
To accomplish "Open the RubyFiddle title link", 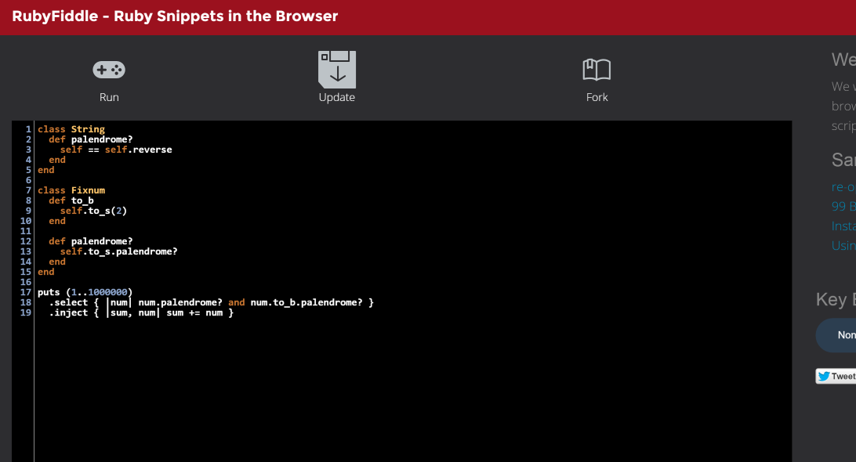I will (x=175, y=16).
